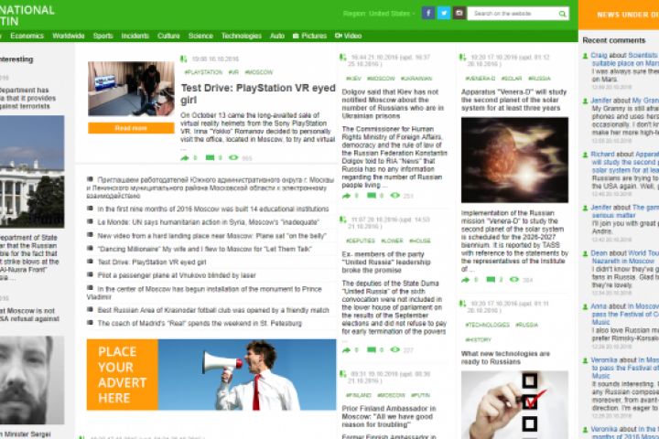Open the Economics menu item
Screen dimensions: 659x439
pyautogui.click(x=27, y=36)
